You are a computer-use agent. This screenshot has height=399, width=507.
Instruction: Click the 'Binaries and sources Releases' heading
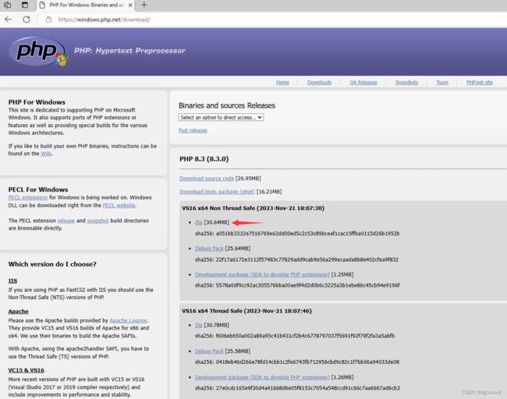(227, 105)
